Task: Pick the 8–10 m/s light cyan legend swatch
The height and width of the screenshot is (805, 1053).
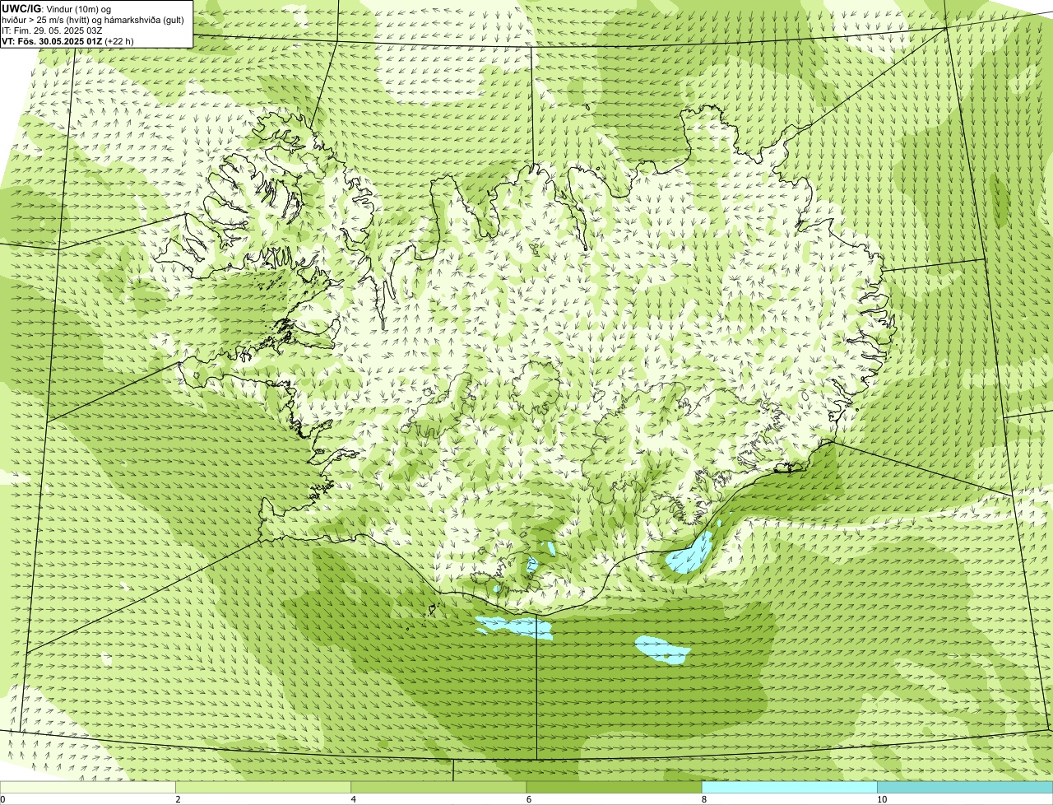Action: (789, 788)
